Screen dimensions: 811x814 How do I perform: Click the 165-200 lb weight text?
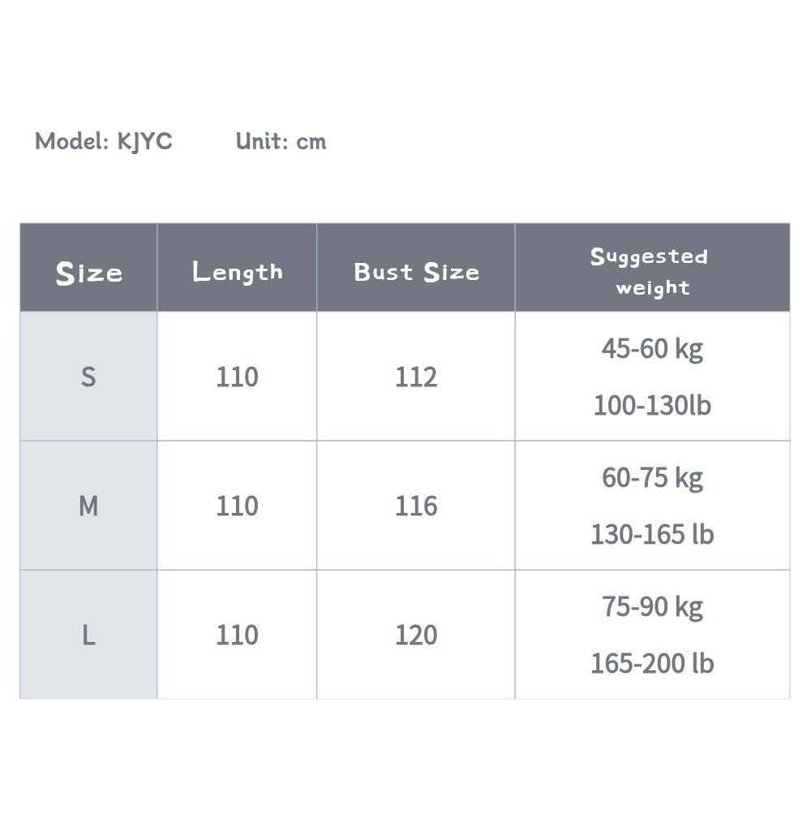tap(652, 663)
